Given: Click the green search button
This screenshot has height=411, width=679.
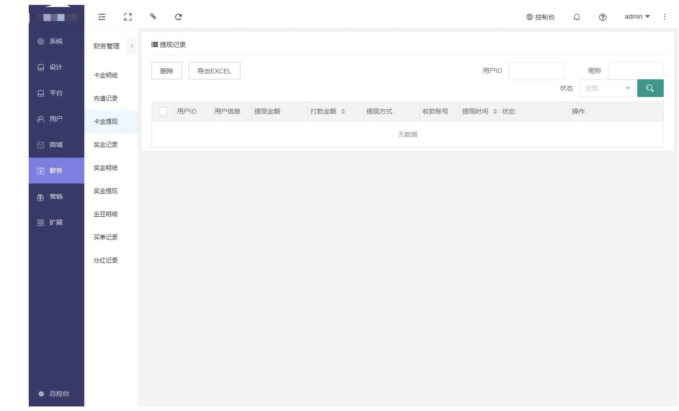Looking at the screenshot, I should point(650,88).
